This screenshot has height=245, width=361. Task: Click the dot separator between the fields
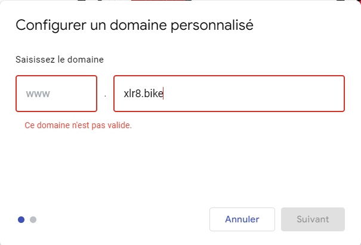pos(105,95)
